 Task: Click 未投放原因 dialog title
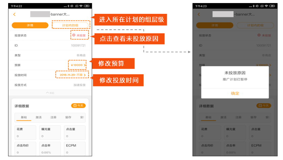(x=235, y=73)
